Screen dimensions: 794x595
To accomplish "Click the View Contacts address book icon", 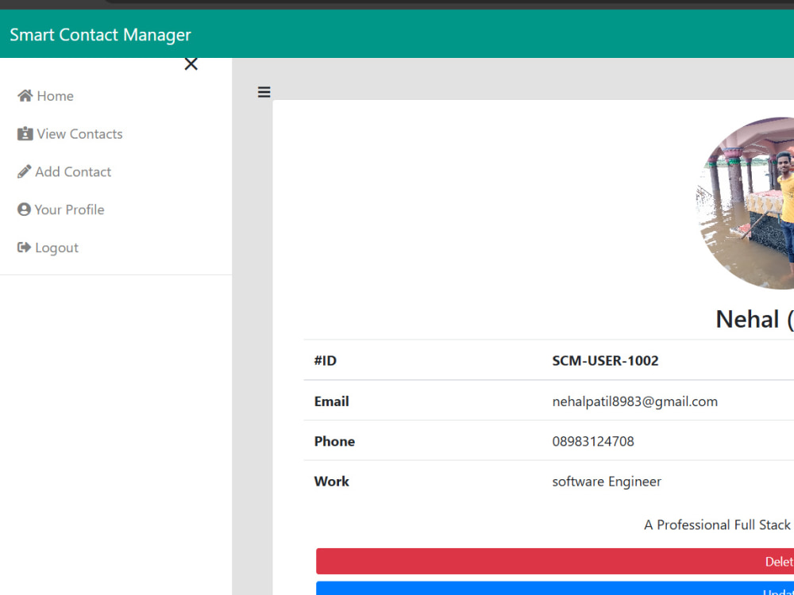I will pos(25,133).
